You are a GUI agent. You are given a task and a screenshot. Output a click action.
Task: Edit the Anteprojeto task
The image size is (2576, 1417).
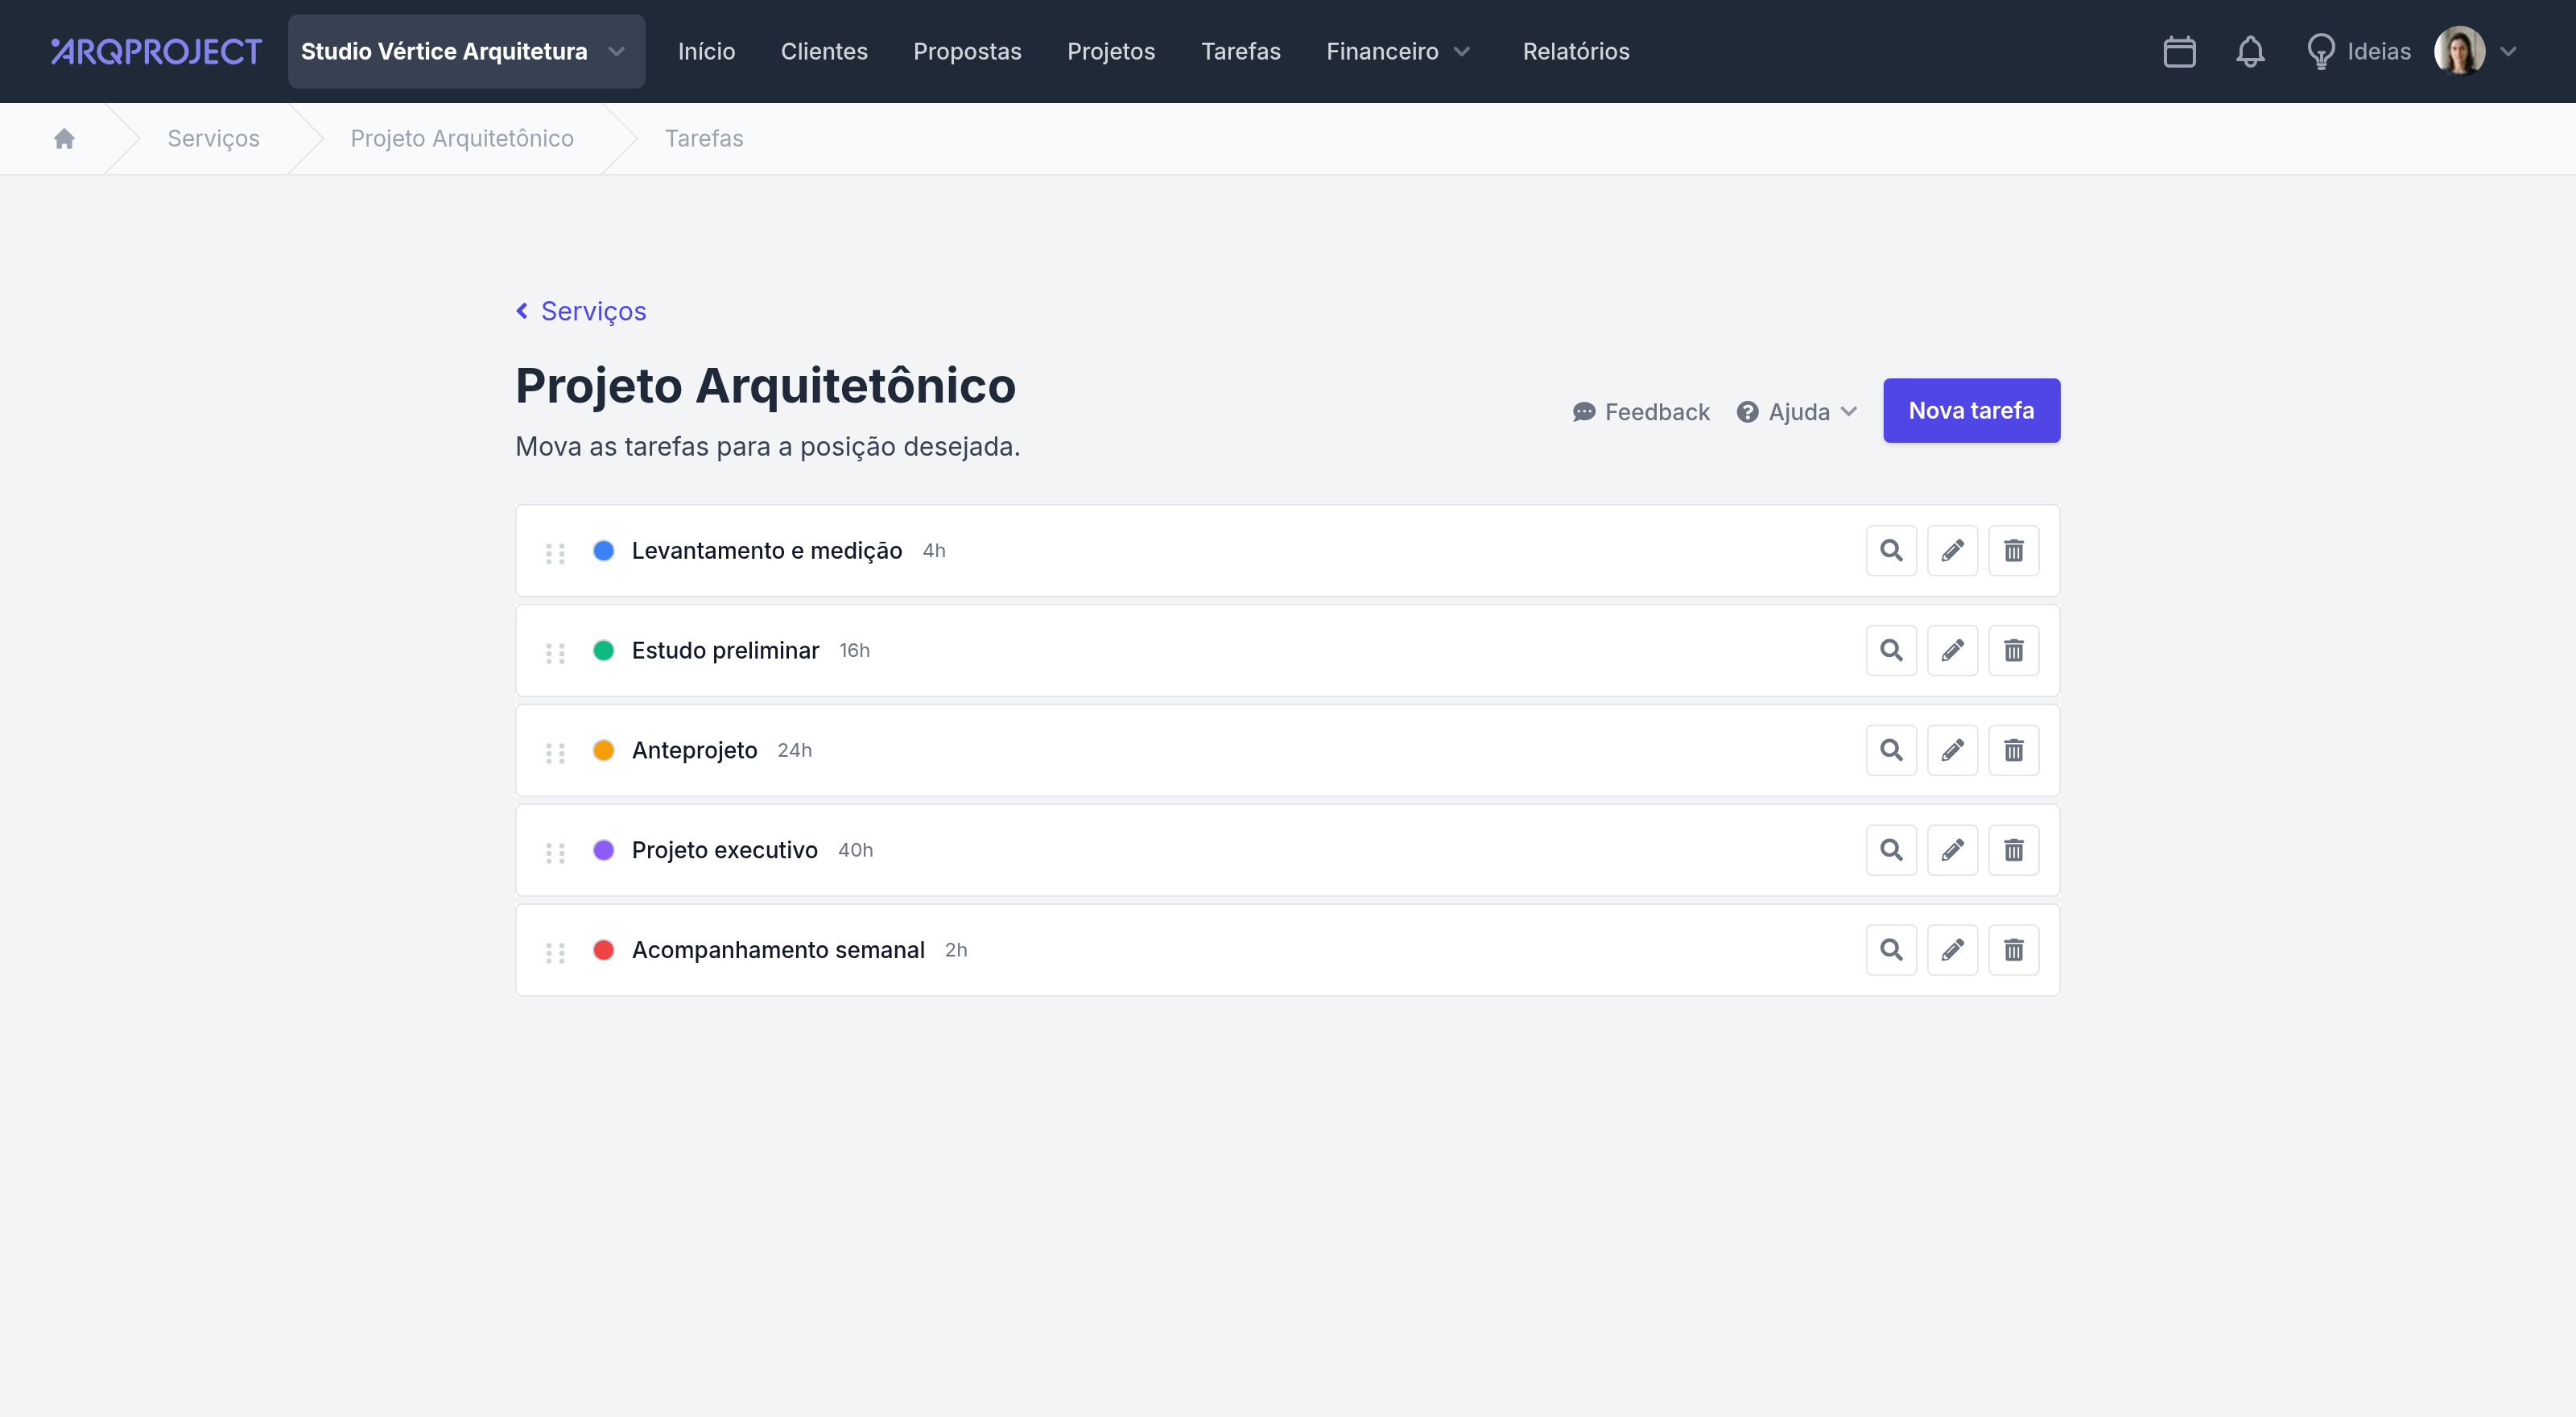click(1952, 750)
